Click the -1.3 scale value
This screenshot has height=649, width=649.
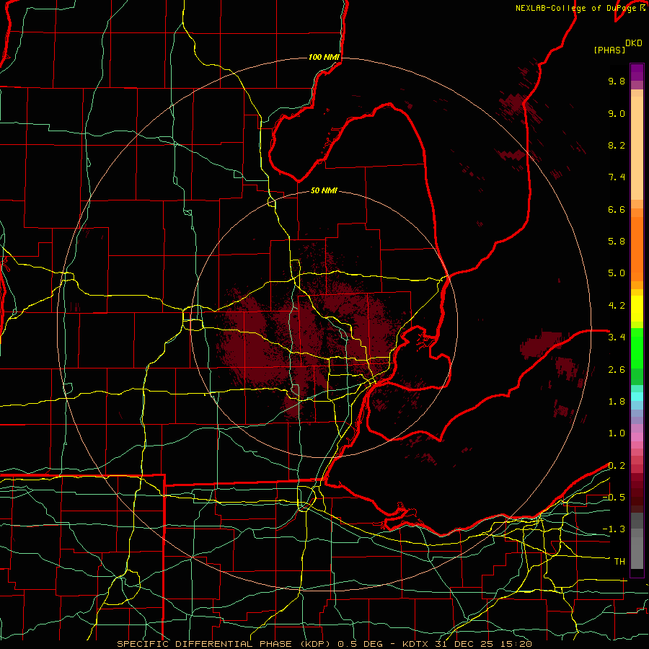tap(614, 529)
